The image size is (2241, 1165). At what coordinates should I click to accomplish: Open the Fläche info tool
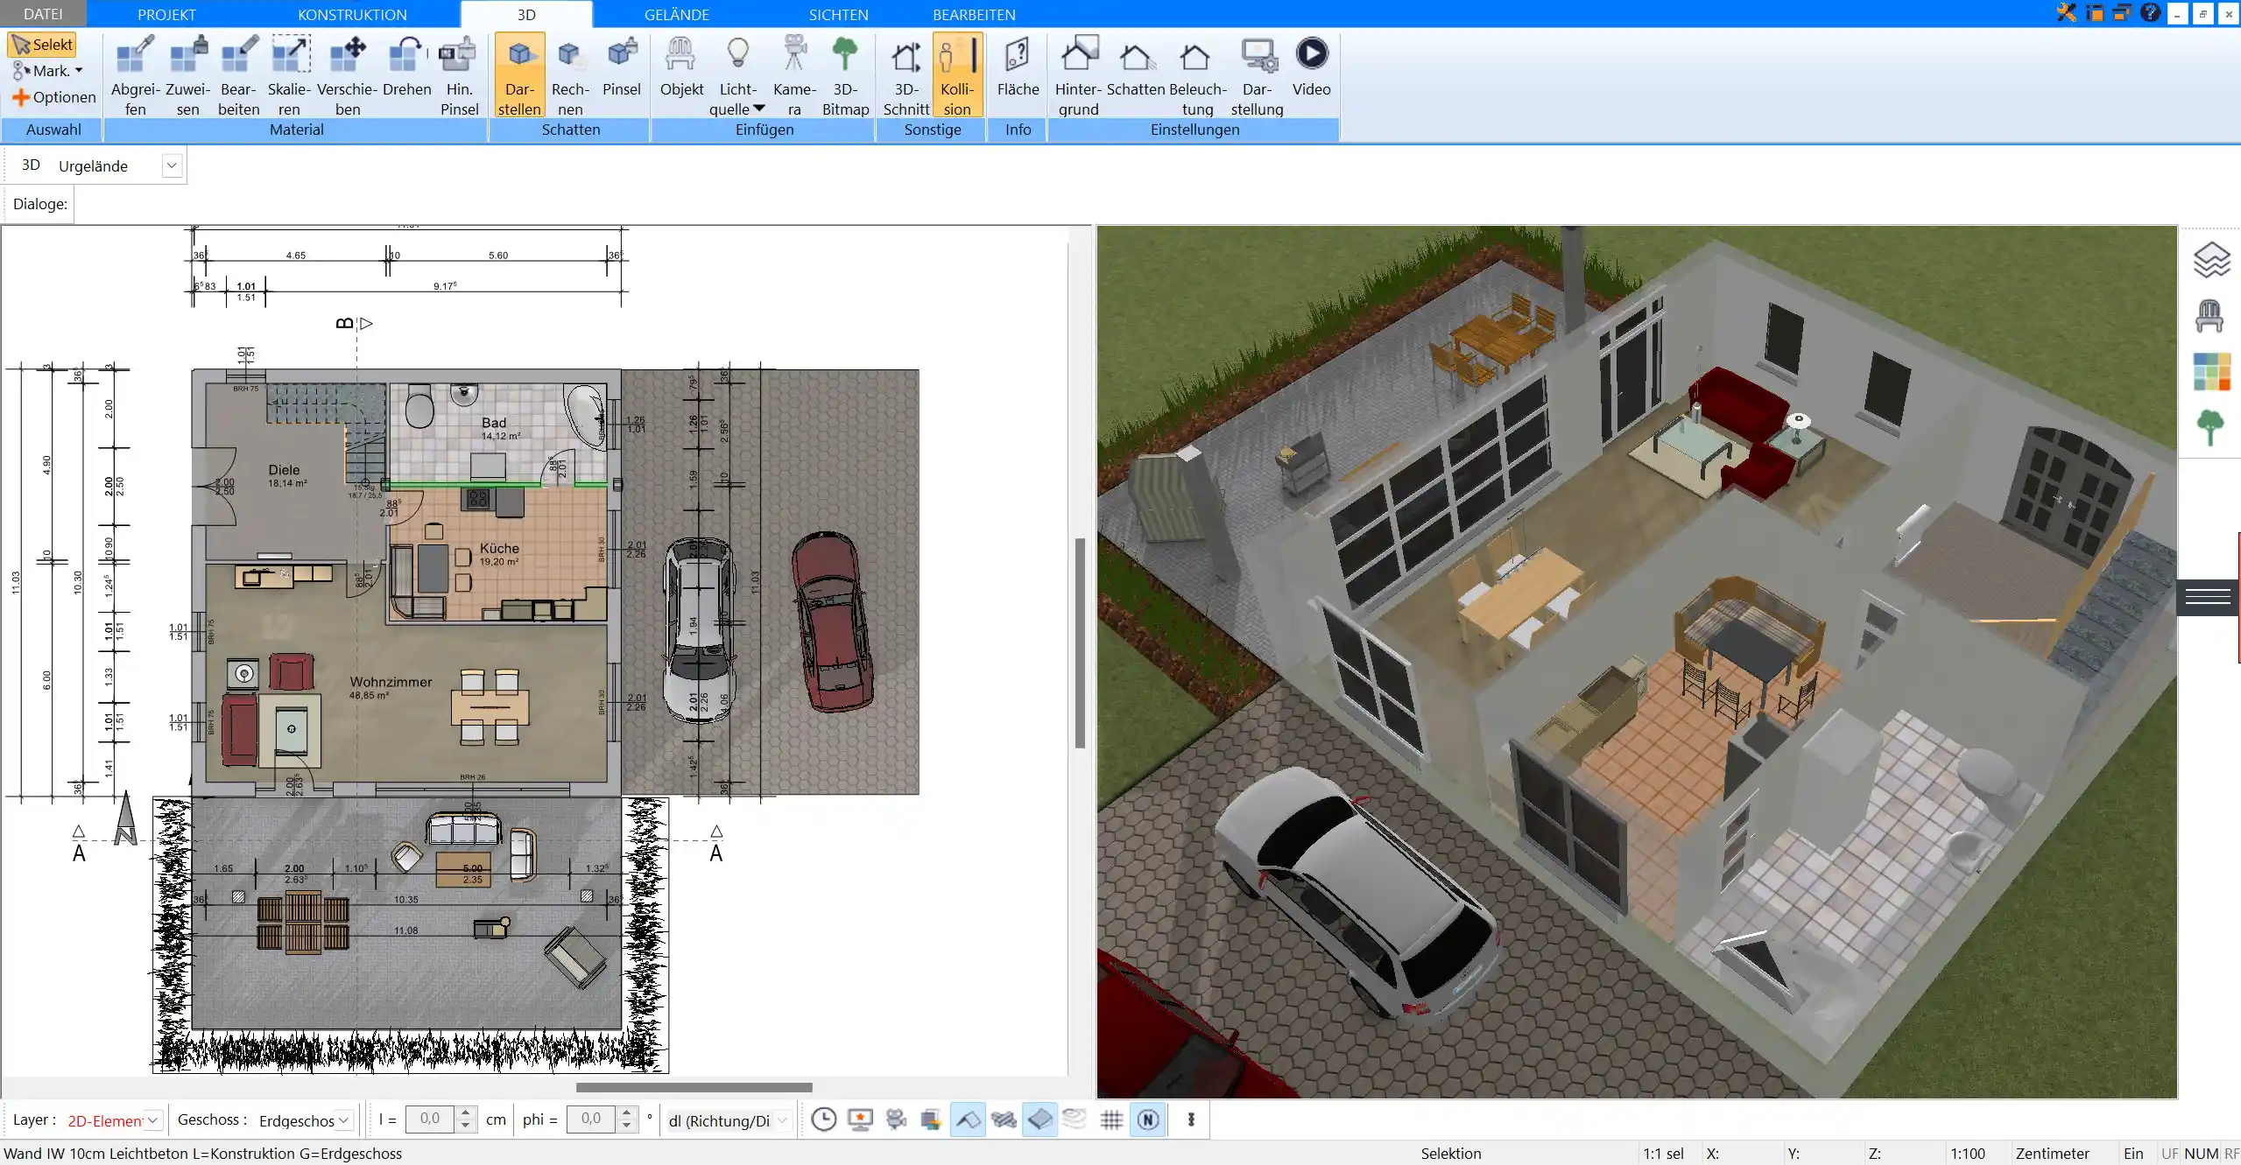[1018, 67]
